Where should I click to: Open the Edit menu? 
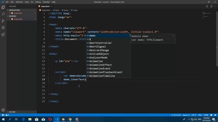click(12, 2)
